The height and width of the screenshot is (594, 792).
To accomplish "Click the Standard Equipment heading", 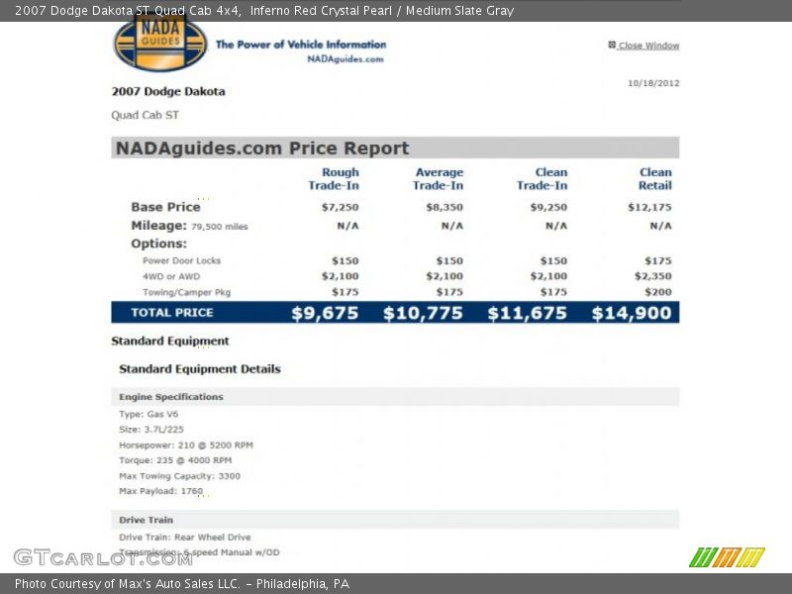I will coord(170,341).
